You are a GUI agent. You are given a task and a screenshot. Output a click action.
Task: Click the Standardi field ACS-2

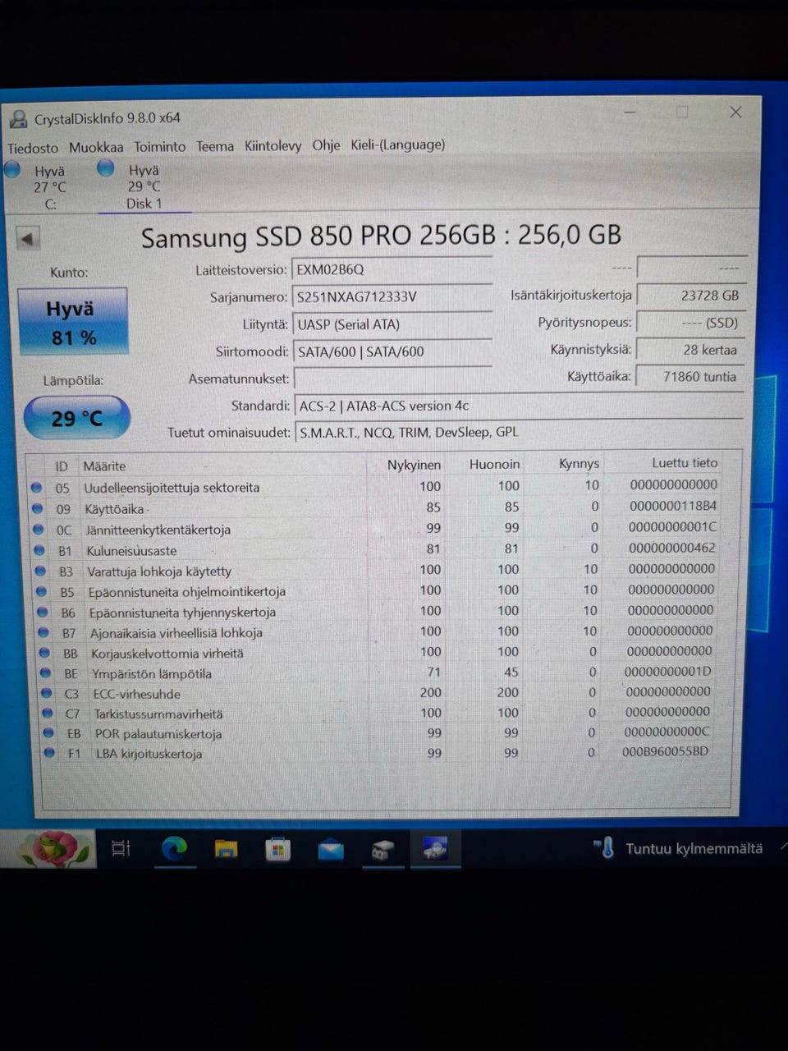coord(518,406)
